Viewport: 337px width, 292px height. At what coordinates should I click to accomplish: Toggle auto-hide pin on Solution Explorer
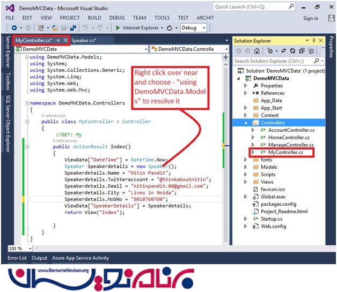click(314, 41)
